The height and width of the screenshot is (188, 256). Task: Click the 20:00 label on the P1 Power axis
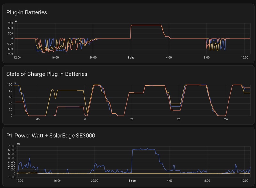(x=94, y=181)
